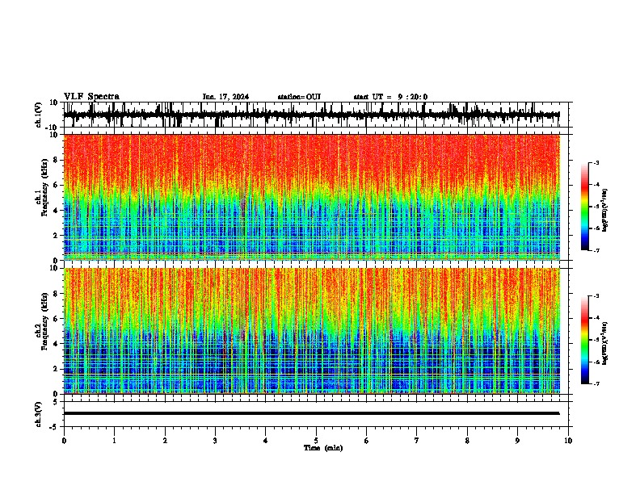Click the "6" kHz tick on ch.2 spectrogram
The height and width of the screenshot is (494, 640).
click(56, 319)
